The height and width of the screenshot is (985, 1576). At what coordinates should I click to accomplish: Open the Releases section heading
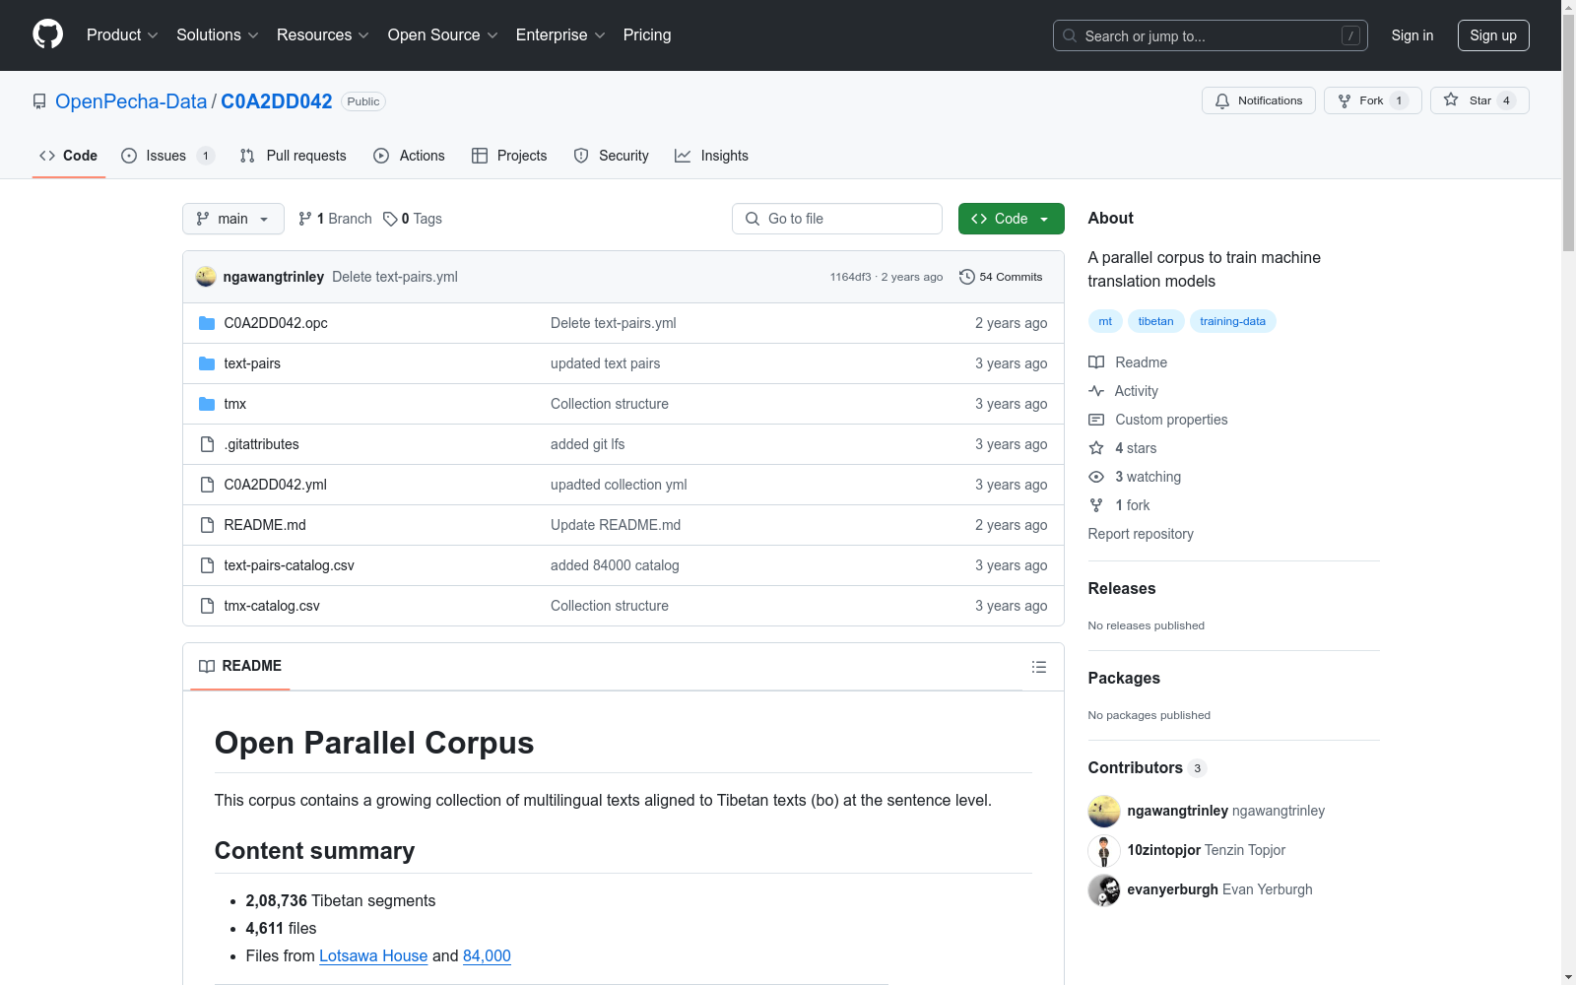tap(1122, 588)
